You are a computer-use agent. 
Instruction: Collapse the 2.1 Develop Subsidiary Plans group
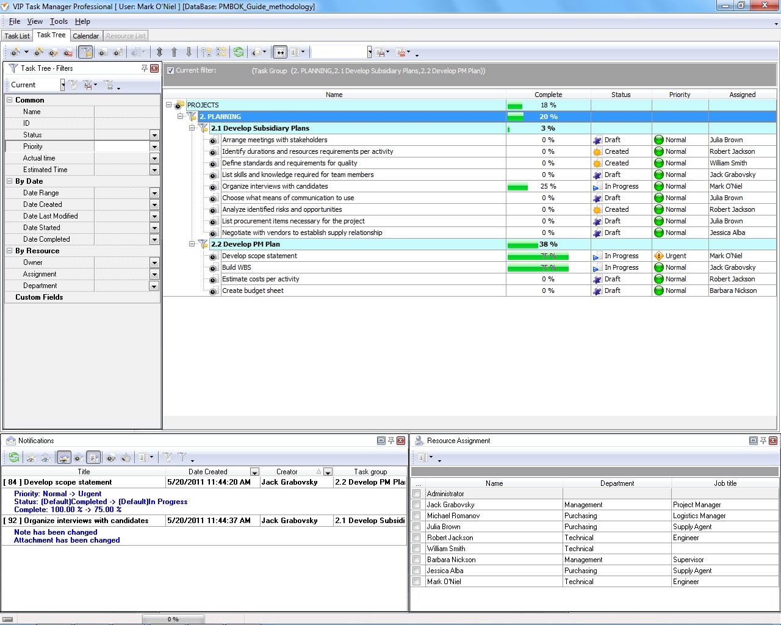click(x=192, y=128)
